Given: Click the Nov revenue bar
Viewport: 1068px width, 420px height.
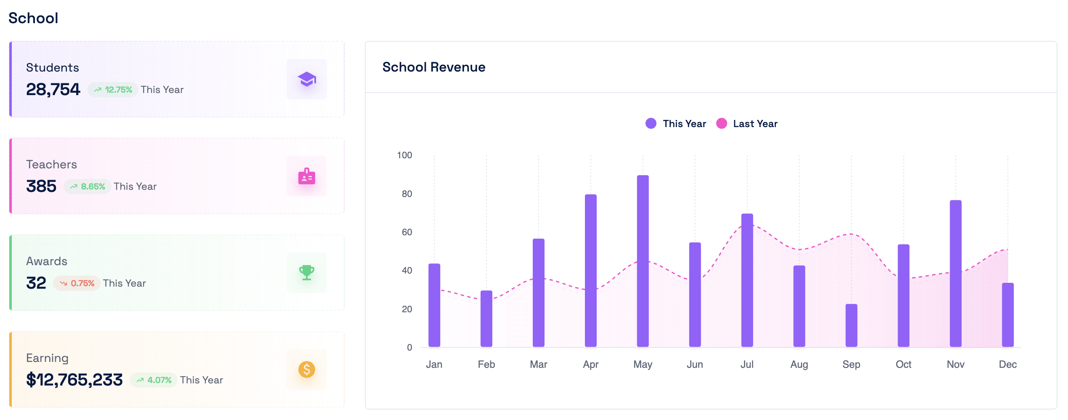Looking at the screenshot, I should (x=955, y=274).
